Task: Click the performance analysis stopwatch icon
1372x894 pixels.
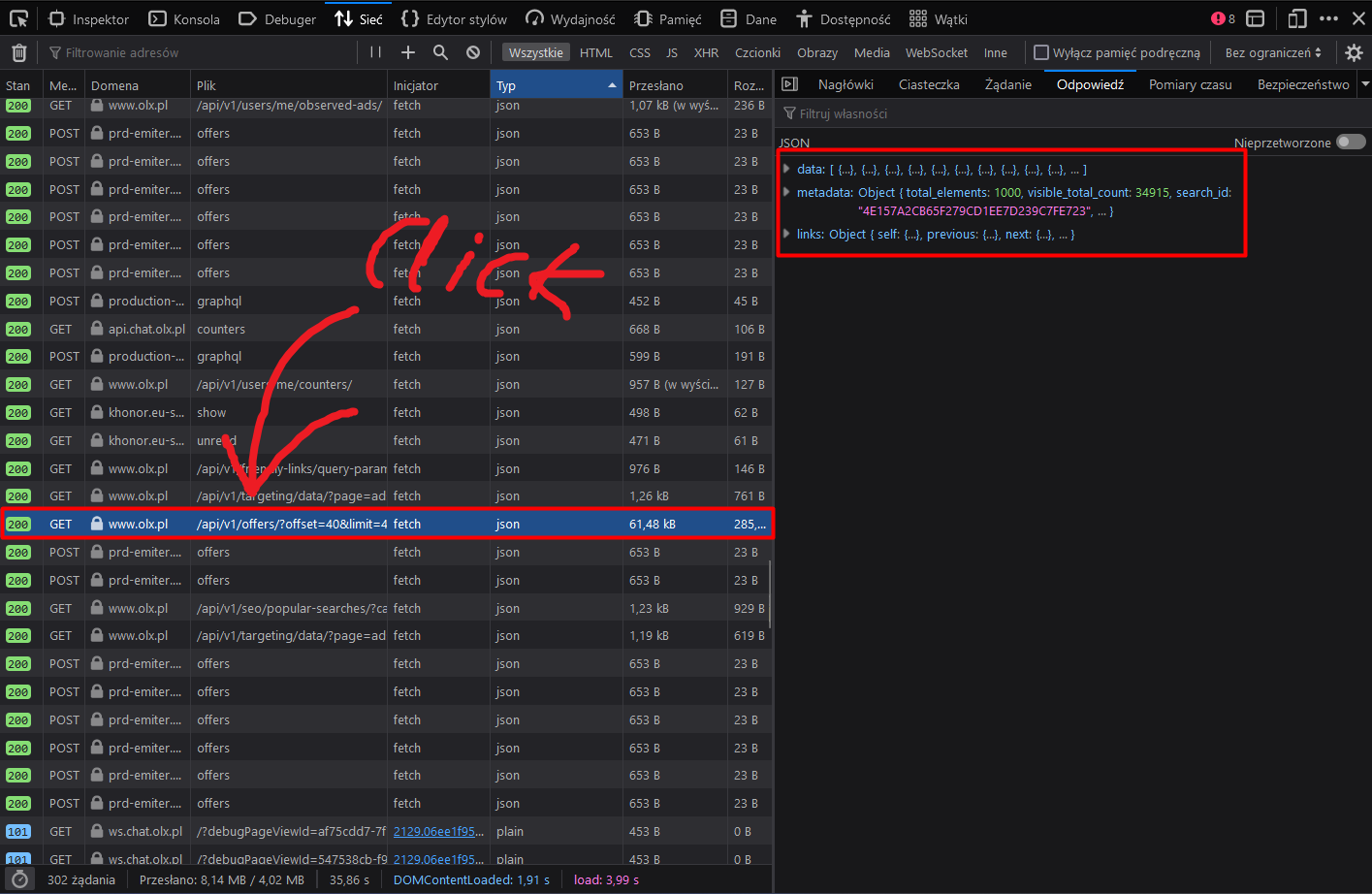Action: pos(18,879)
